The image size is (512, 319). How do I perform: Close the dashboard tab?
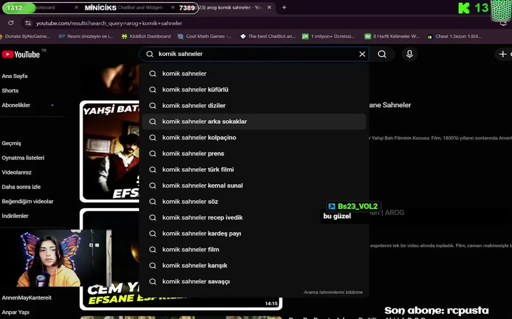[76, 7]
